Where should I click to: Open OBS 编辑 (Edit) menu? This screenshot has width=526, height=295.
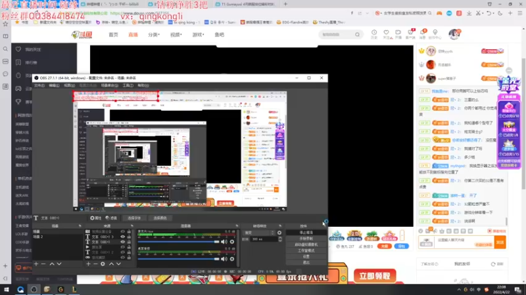[x=54, y=86]
